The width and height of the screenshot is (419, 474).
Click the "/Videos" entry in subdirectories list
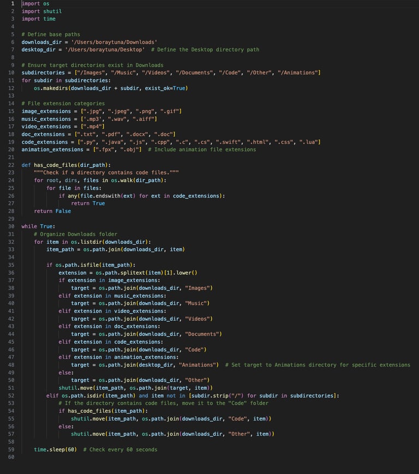click(x=155, y=73)
